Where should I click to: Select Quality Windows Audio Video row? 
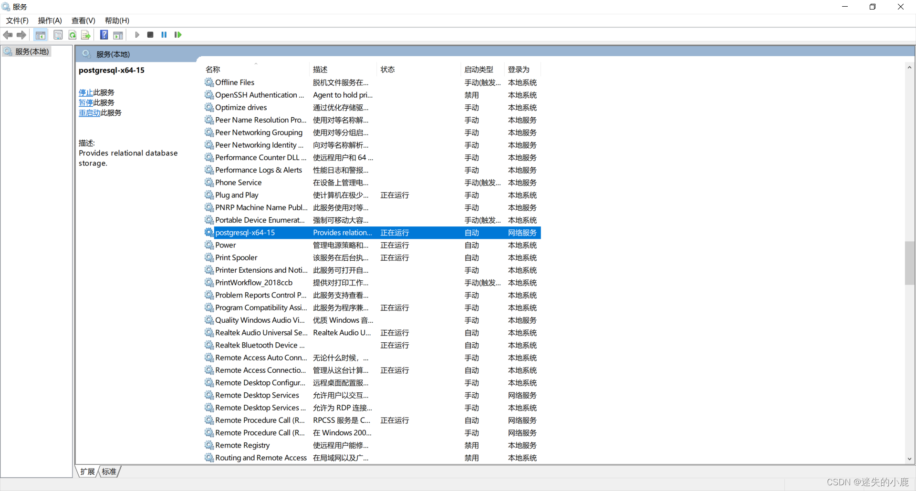click(372, 320)
